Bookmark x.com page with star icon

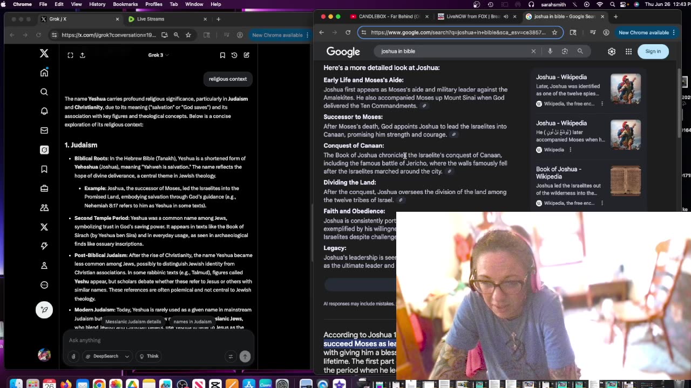188,35
